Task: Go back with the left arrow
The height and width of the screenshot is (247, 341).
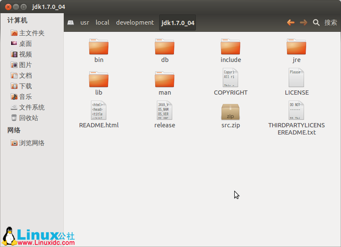Action: tap(290, 22)
